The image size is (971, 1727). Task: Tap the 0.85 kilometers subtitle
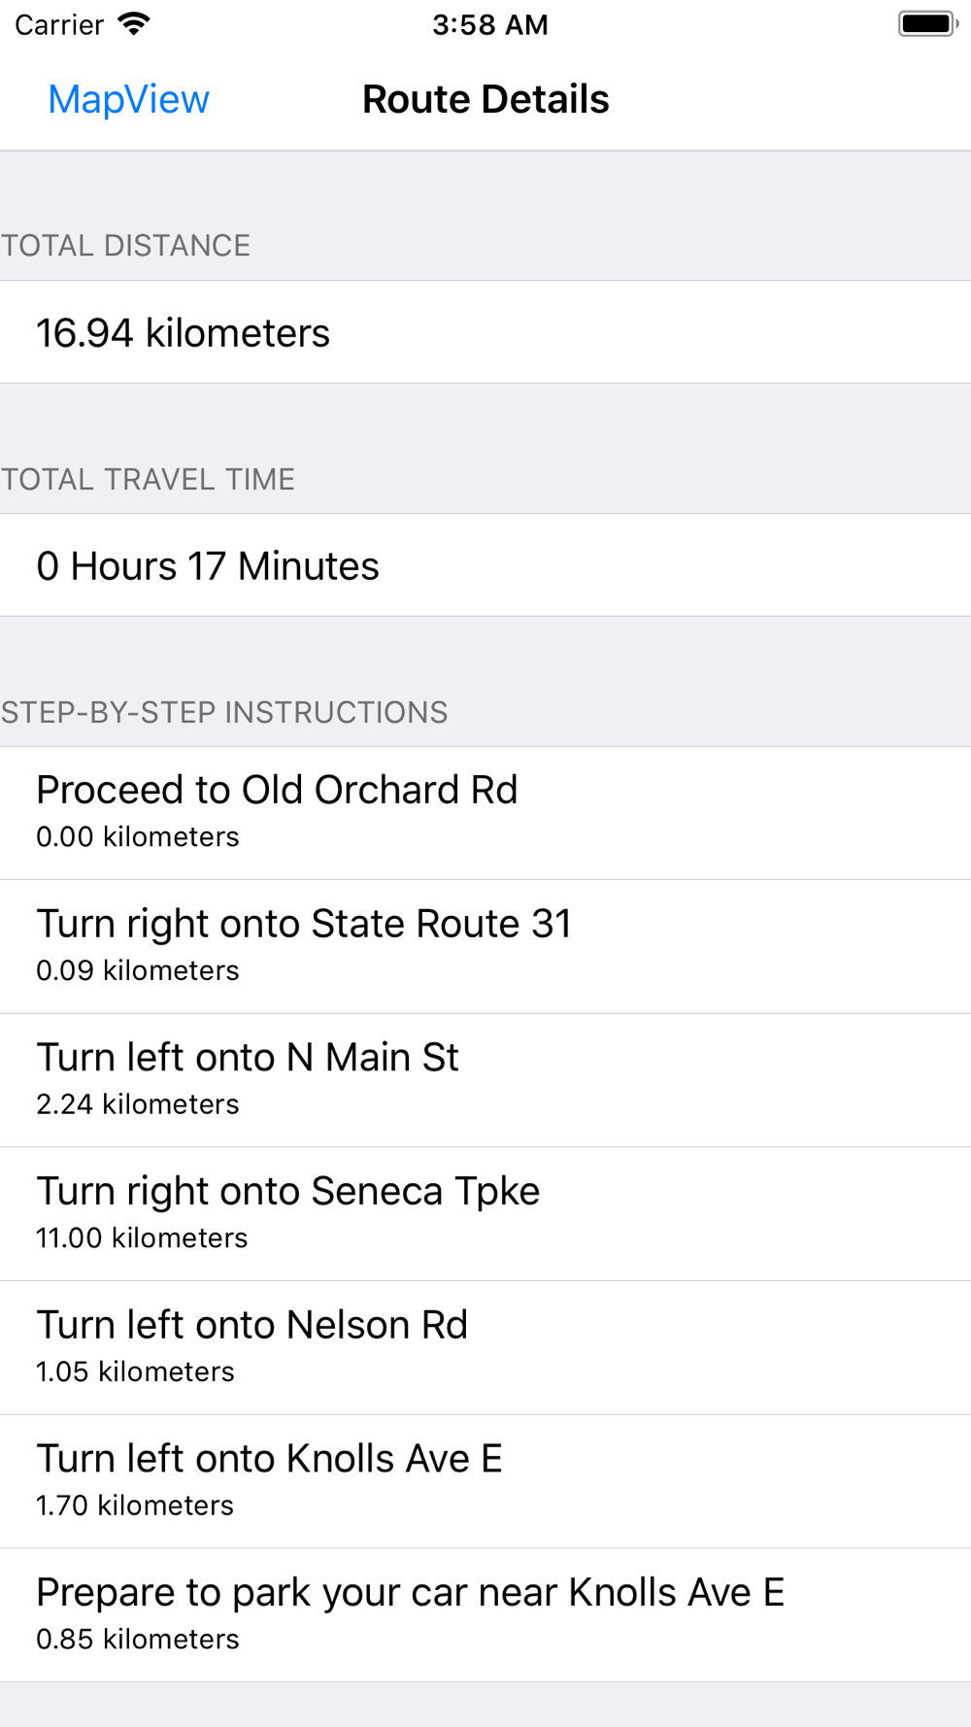pos(138,1639)
